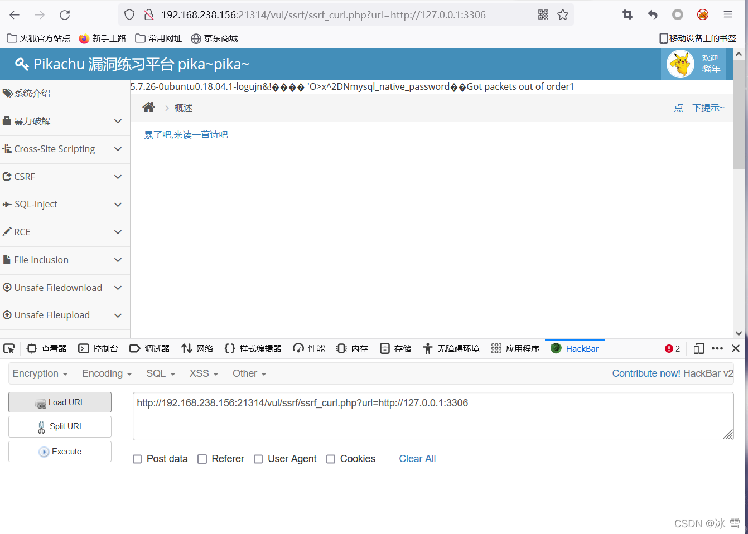Expand the Cross-Site Scripting section
The image size is (748, 534).
click(x=65, y=149)
